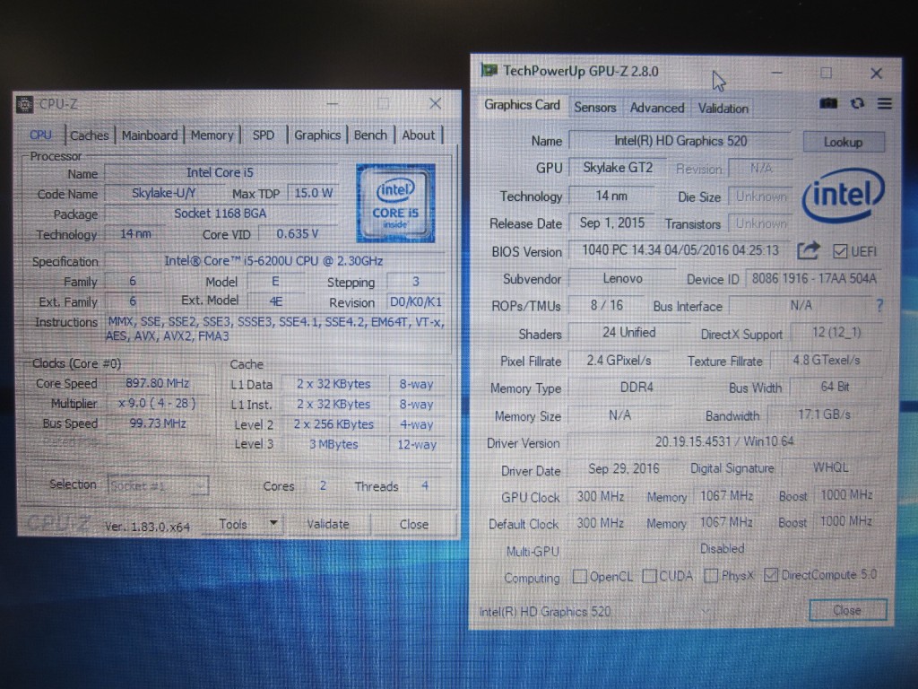
Task: Click the GPU-Z title bar app icon
Action: click(x=489, y=71)
